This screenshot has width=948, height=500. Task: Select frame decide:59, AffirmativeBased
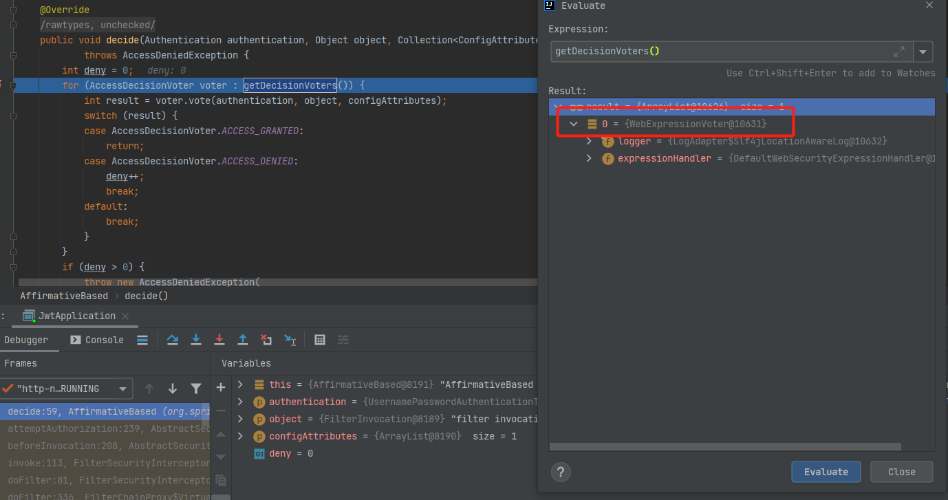point(105,411)
